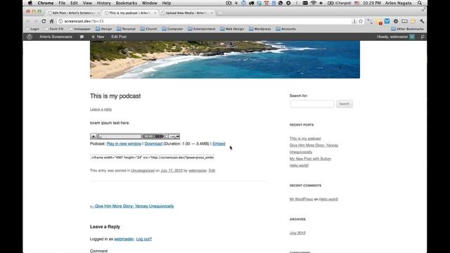Screen dimensions: 450x253
Task: Adjust the audio player volume slider
Action: 172,136
